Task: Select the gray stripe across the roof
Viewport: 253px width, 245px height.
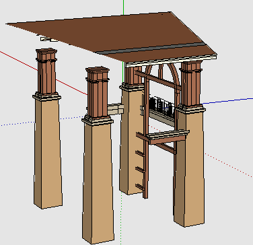Action: [150, 48]
